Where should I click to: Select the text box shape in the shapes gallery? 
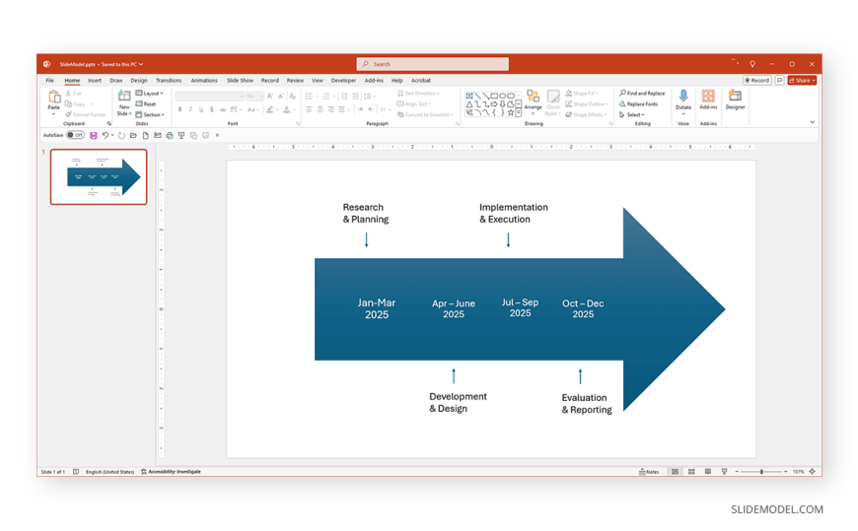click(x=469, y=96)
